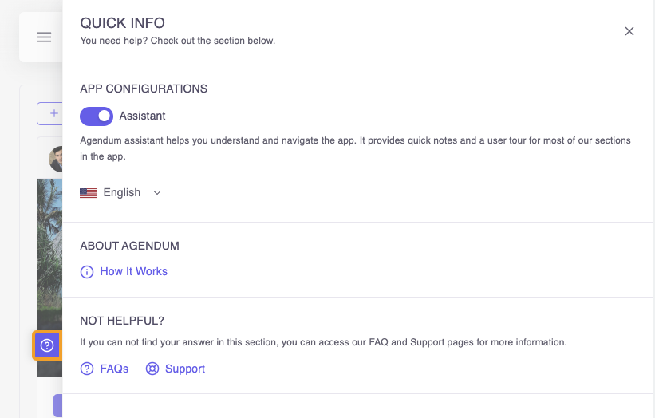Open the Support page link

(185, 369)
